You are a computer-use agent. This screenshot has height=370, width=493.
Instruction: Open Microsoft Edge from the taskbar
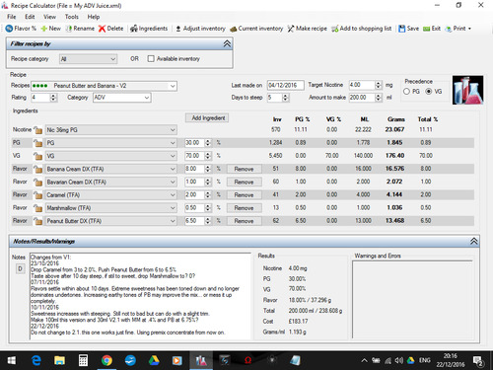click(x=35, y=360)
